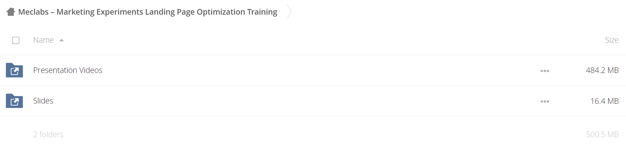Open the Presentation Videos folder
The image size is (626, 154).
[68, 70]
